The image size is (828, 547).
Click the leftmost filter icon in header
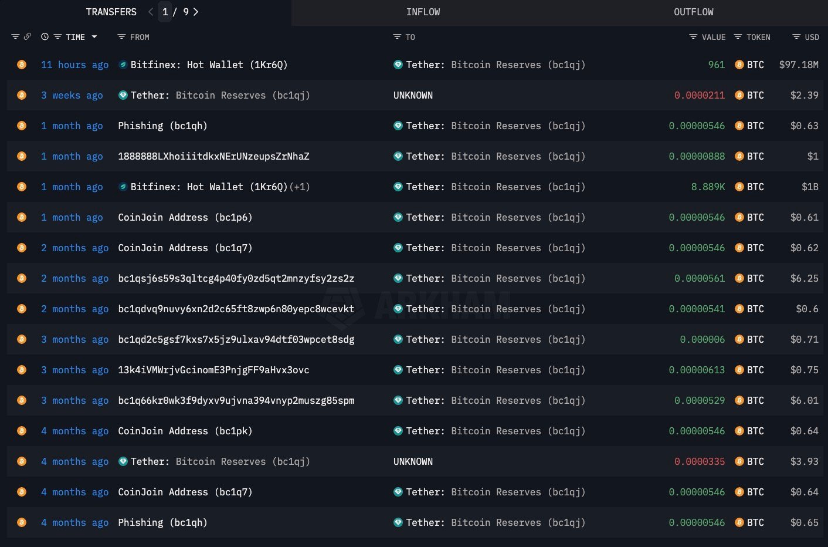(x=15, y=36)
